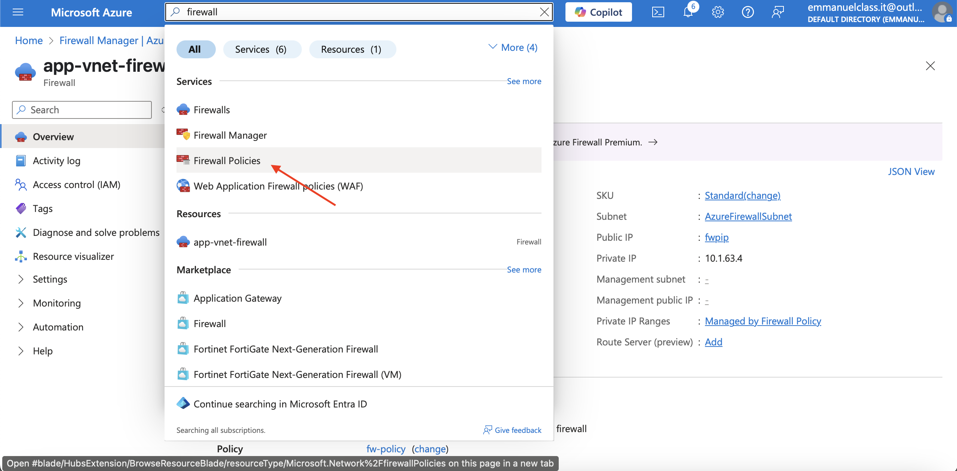Screen dimensions: 957x471
Task: Filter results by Resources (1)
Action: click(352, 49)
